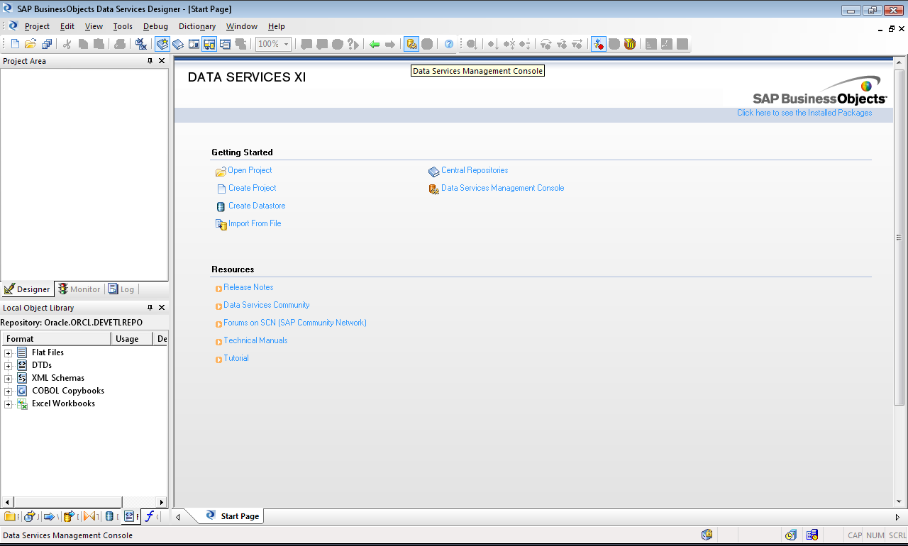Image resolution: width=908 pixels, height=546 pixels.
Task: Click the grey Forward arrow icon
Action: (x=390, y=44)
